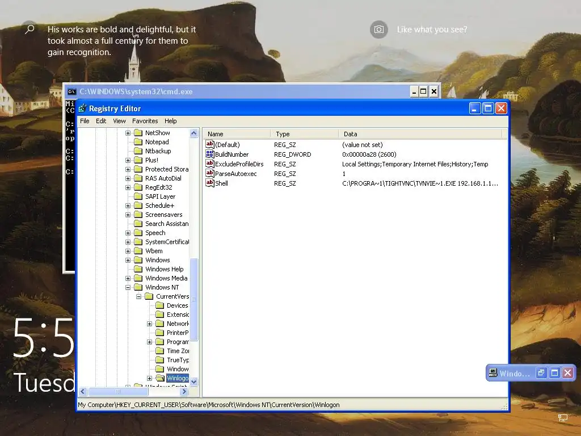This screenshot has height=436, width=581.
Task: Select the SystemCertificates tree item
Action: (167, 242)
